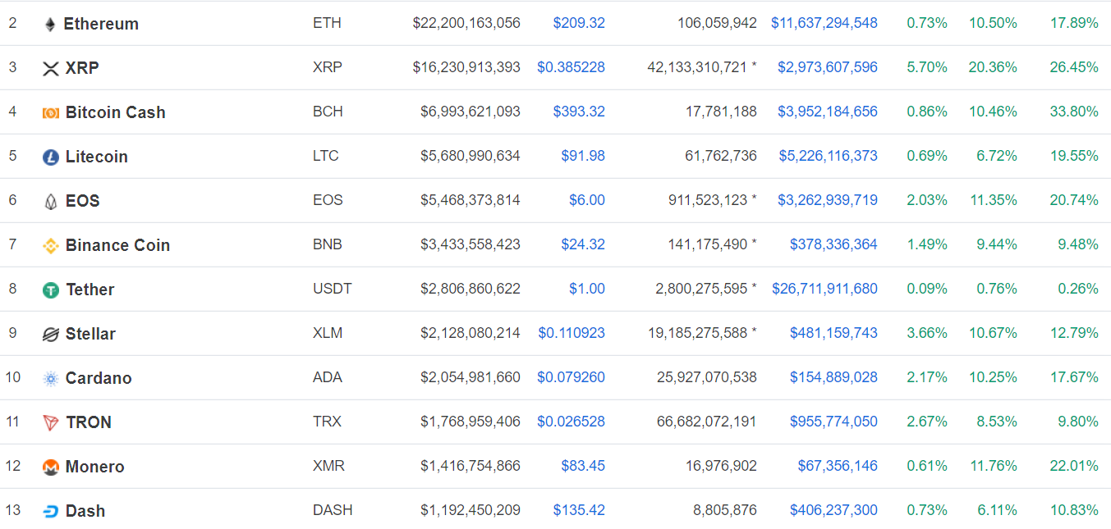The height and width of the screenshot is (529, 1111).
Task: Open the Ethereum coin page
Action: click(x=102, y=23)
